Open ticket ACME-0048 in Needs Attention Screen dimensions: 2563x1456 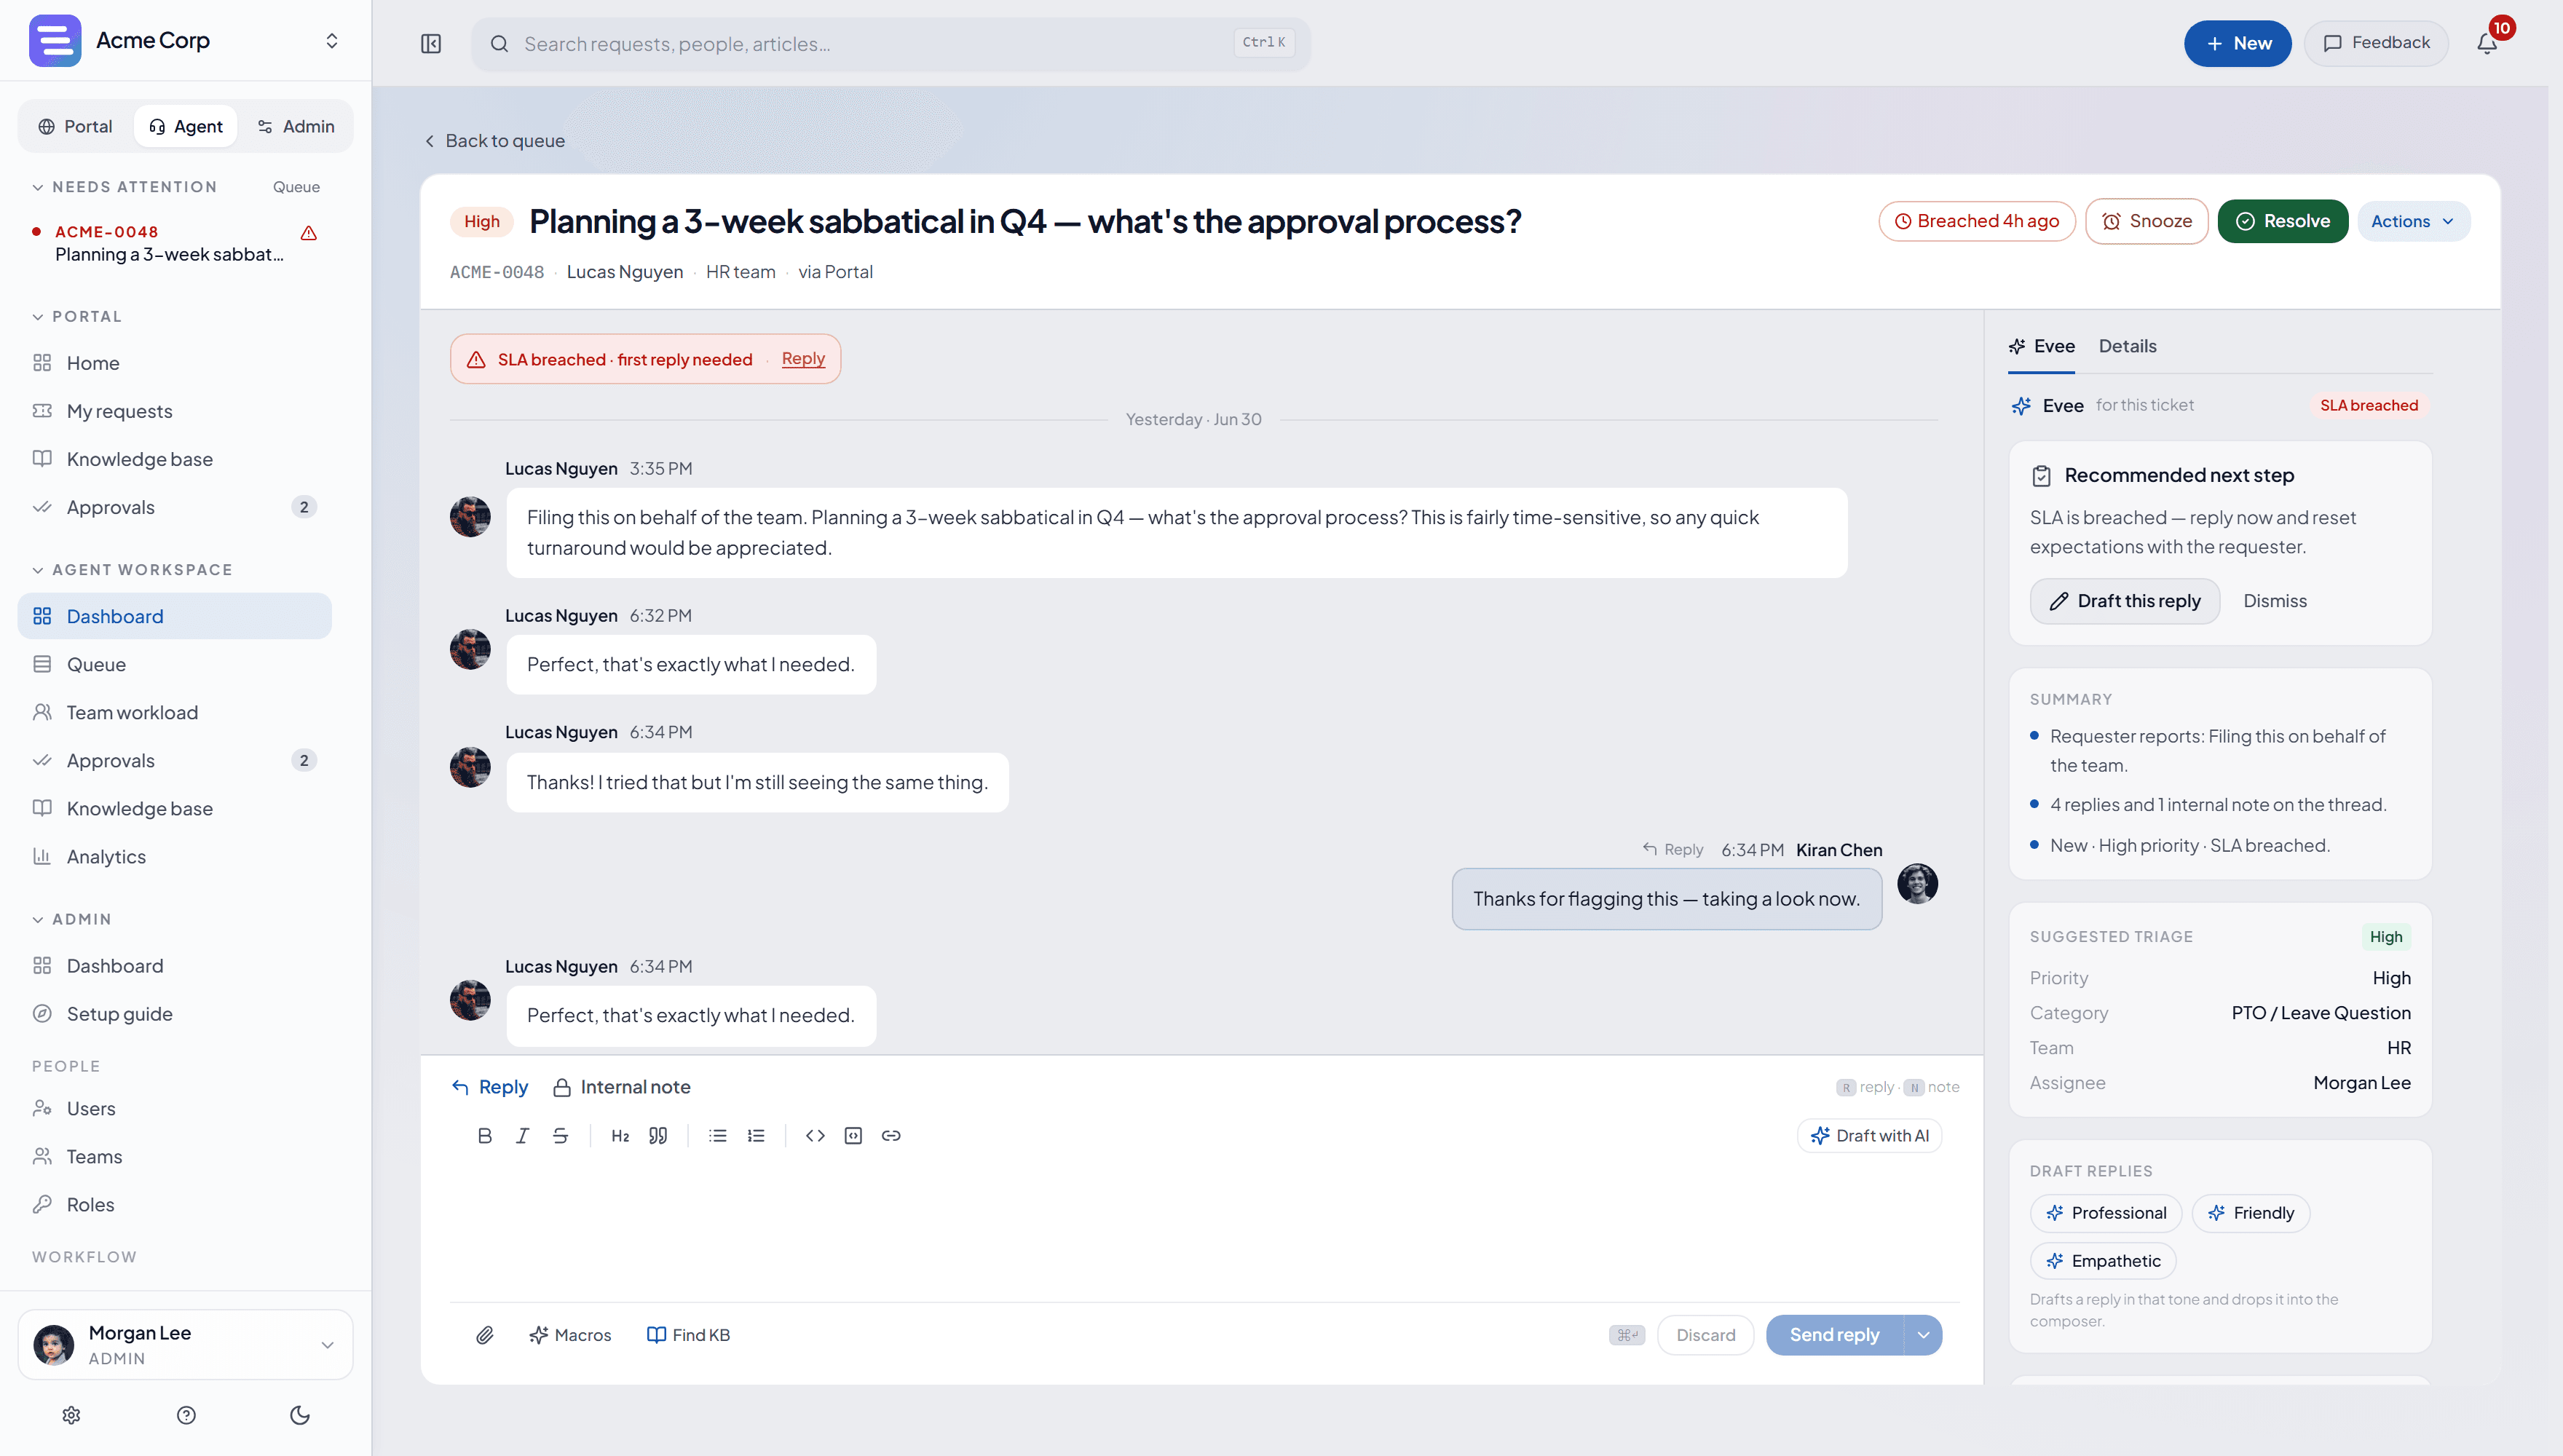pyautogui.click(x=174, y=243)
